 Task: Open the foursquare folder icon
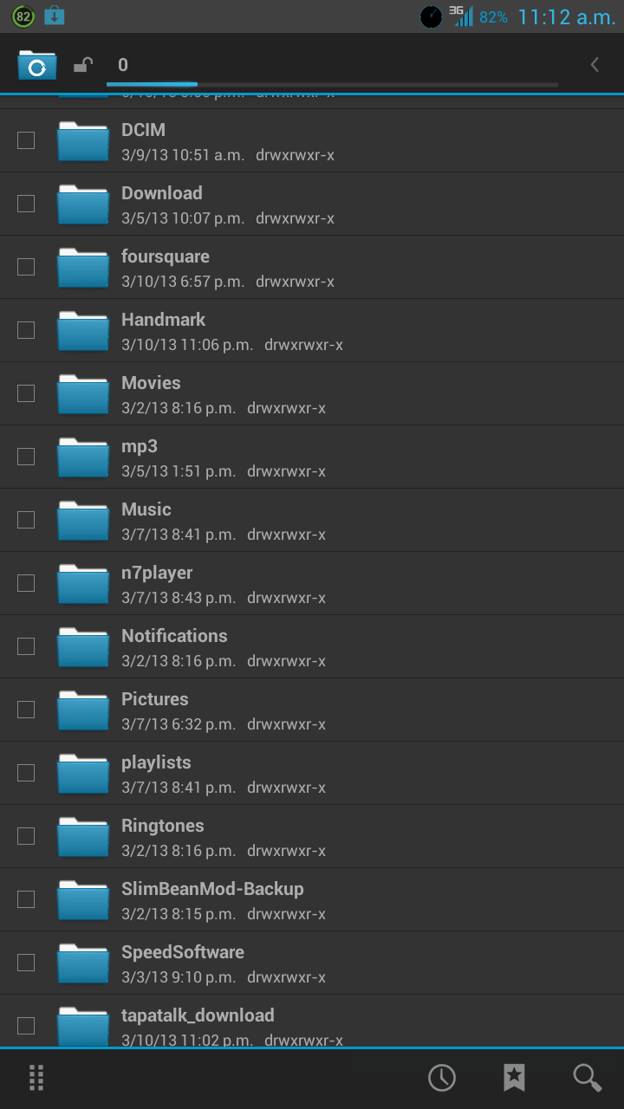pos(83,267)
